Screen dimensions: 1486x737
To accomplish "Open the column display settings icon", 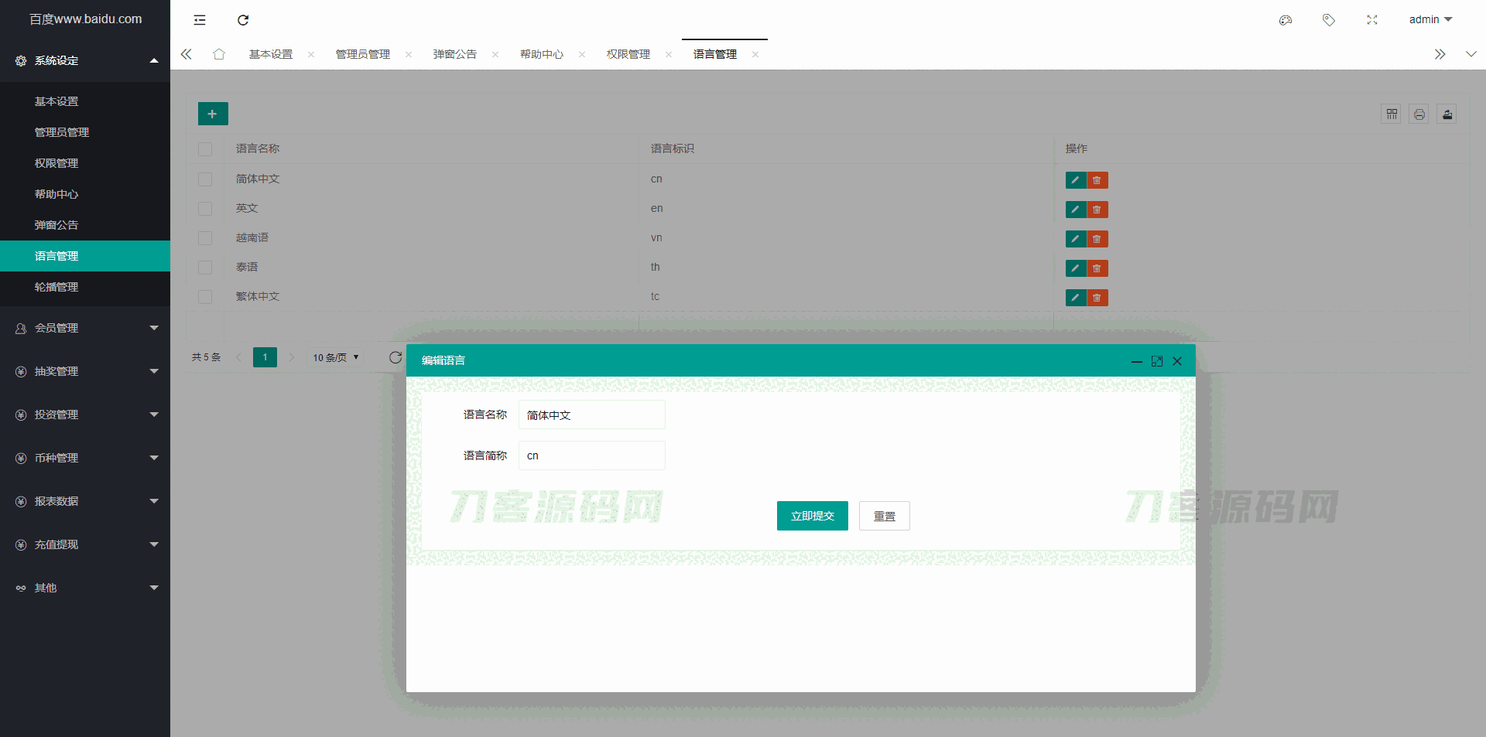I will pyautogui.click(x=1392, y=114).
